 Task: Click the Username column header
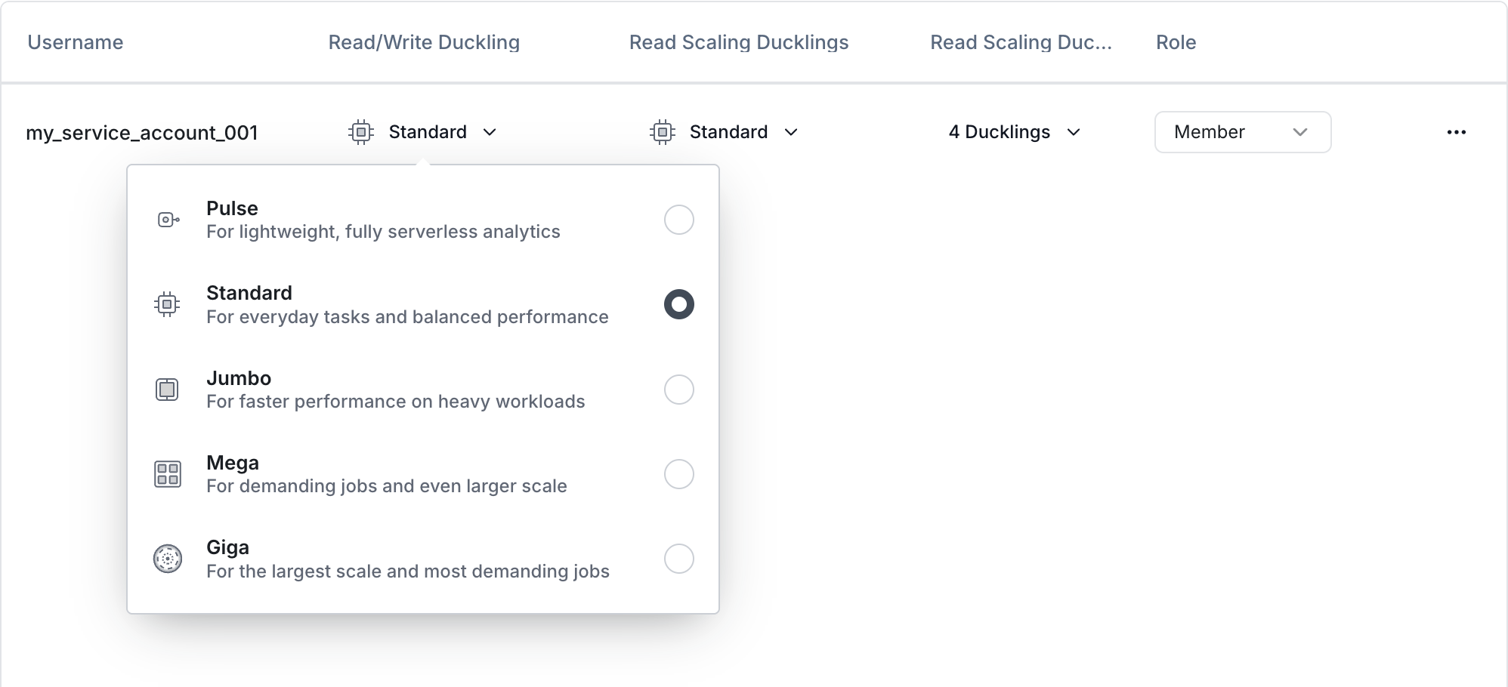point(75,42)
